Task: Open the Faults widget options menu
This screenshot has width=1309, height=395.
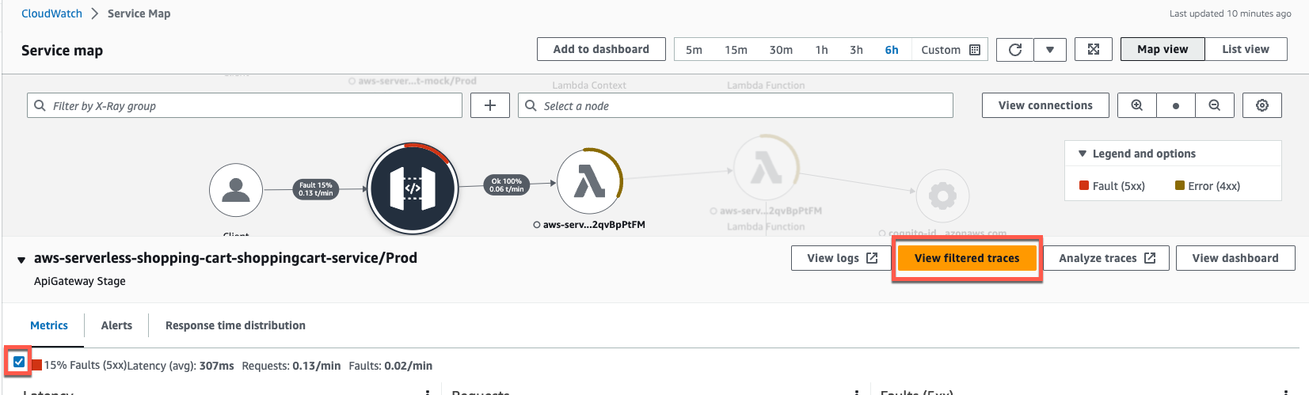Action: [1286, 392]
